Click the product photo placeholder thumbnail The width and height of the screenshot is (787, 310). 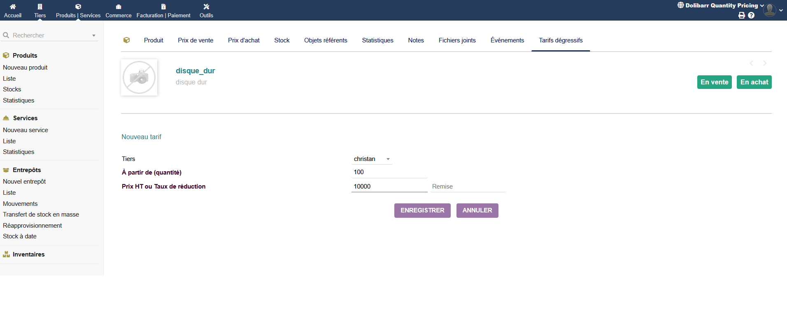[x=139, y=77]
